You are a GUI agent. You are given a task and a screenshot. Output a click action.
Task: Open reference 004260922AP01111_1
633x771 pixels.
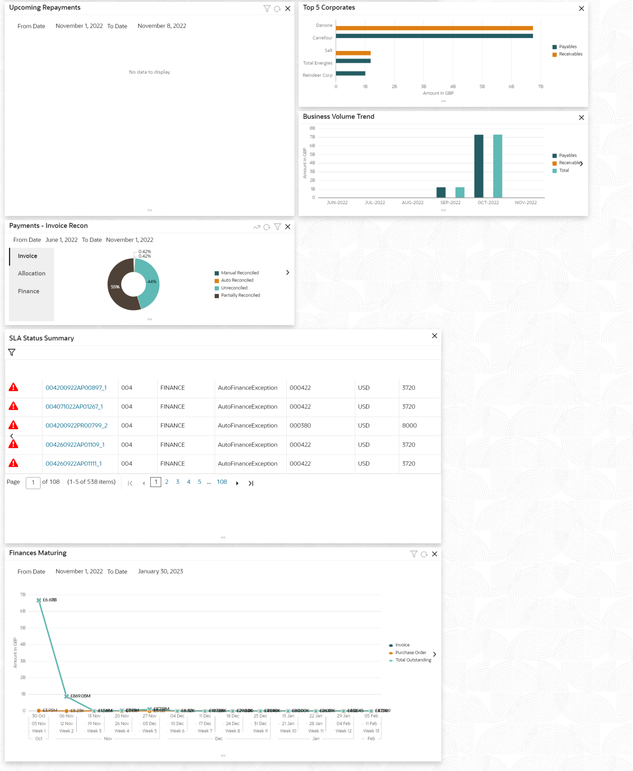74,464
